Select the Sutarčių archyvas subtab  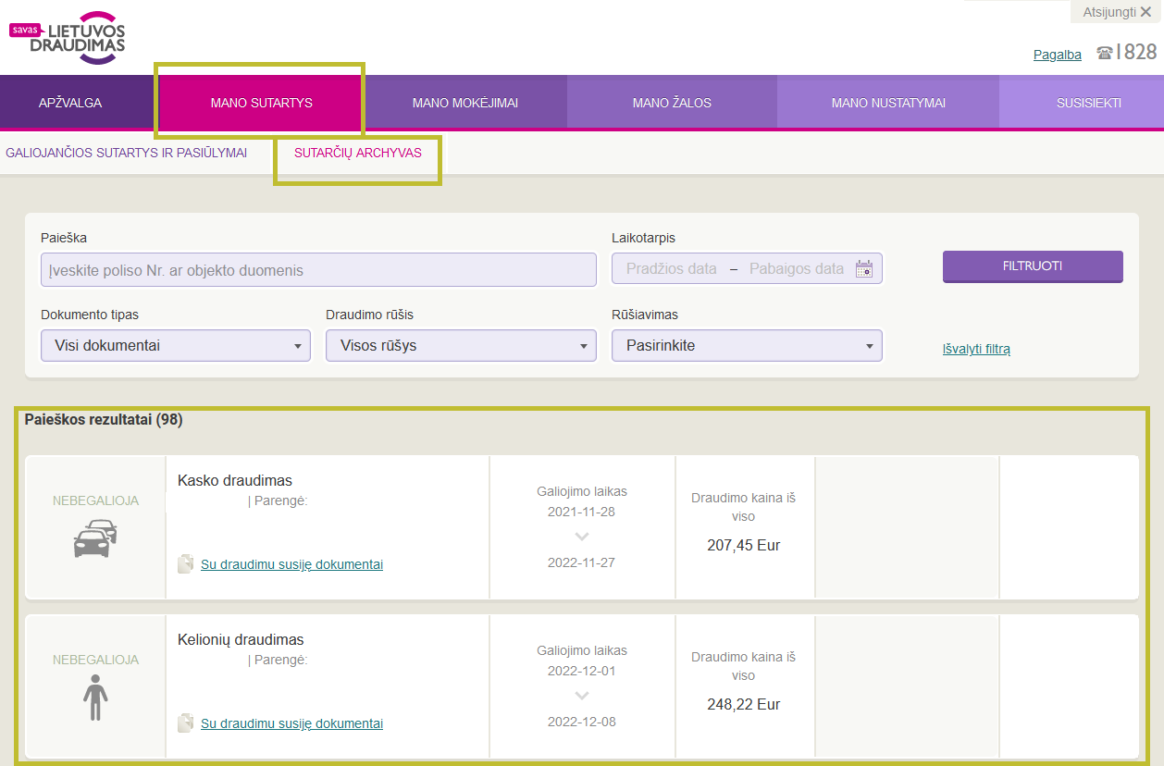358,154
